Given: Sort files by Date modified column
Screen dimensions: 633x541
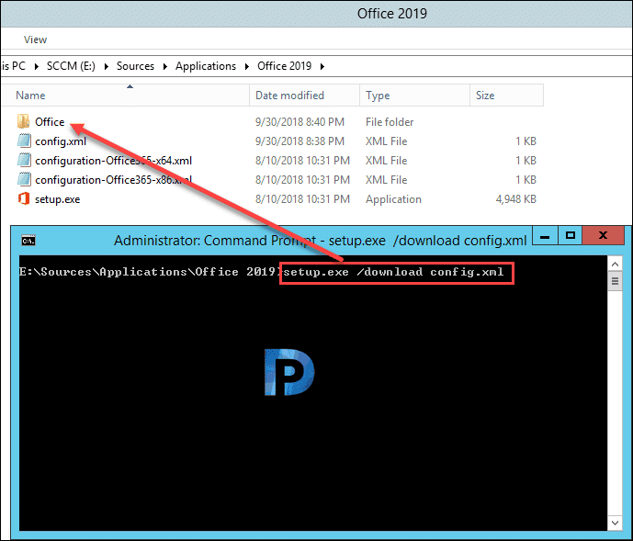Looking at the screenshot, I should click(x=305, y=96).
